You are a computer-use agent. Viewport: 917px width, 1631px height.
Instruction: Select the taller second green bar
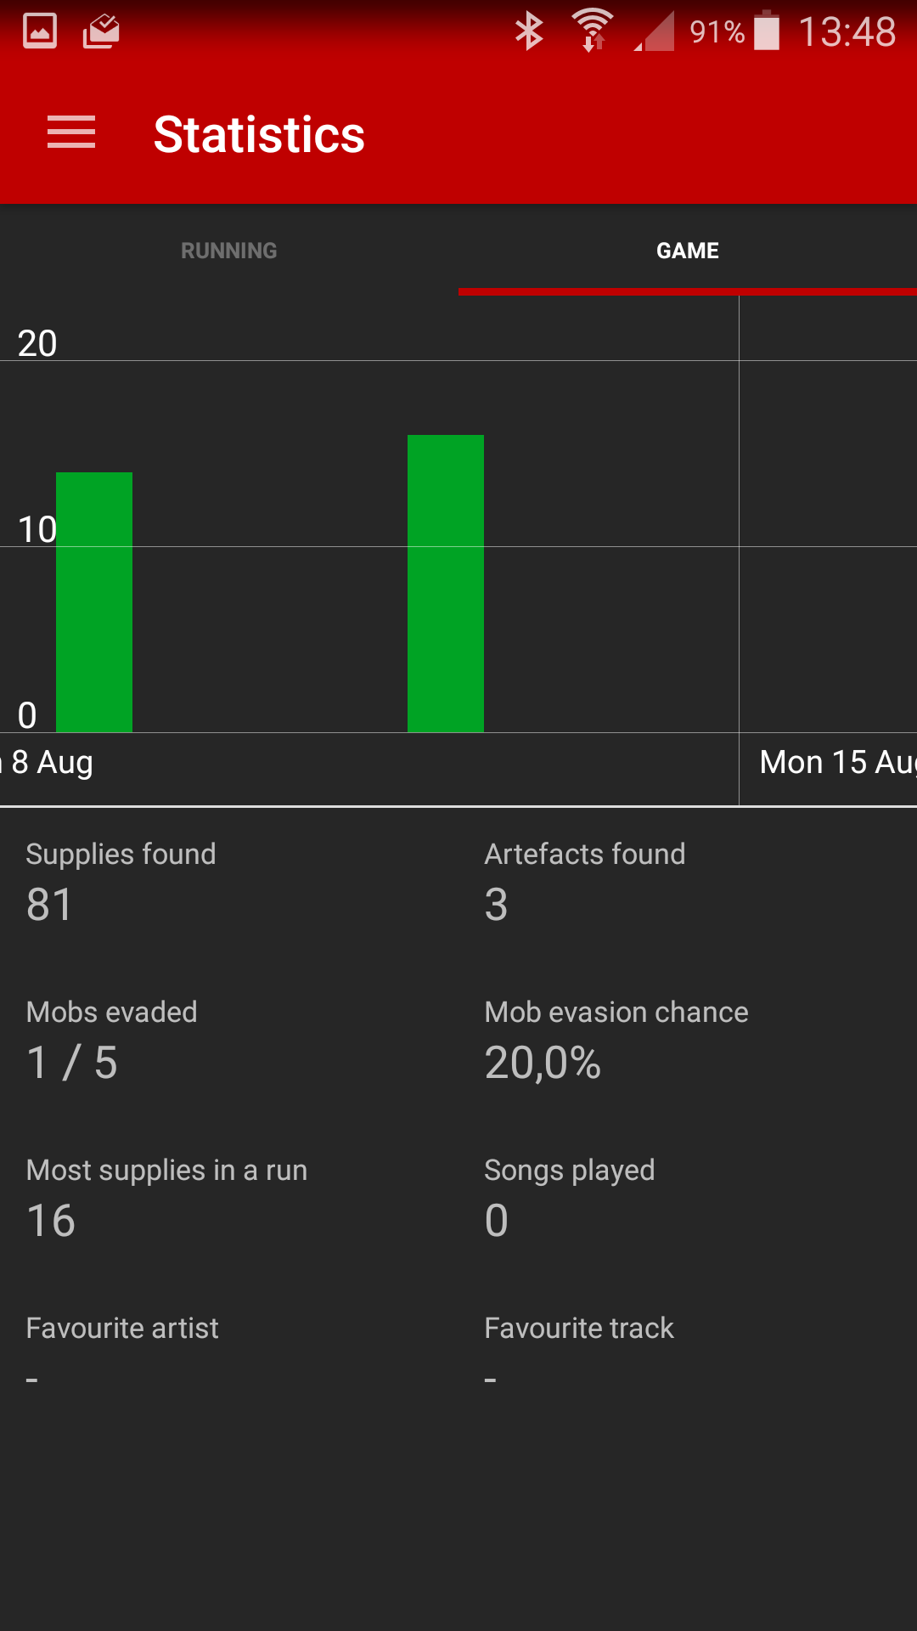pyautogui.click(x=446, y=584)
